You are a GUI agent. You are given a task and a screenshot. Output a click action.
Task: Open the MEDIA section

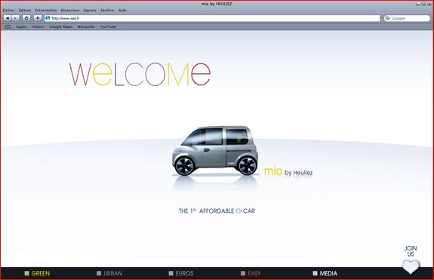tap(325, 273)
